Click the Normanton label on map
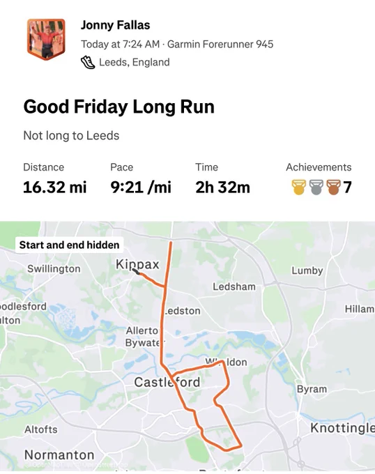375x474 pixels. click(59, 455)
